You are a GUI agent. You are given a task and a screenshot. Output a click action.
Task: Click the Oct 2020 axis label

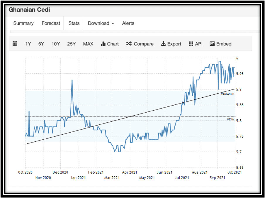coord(25,172)
